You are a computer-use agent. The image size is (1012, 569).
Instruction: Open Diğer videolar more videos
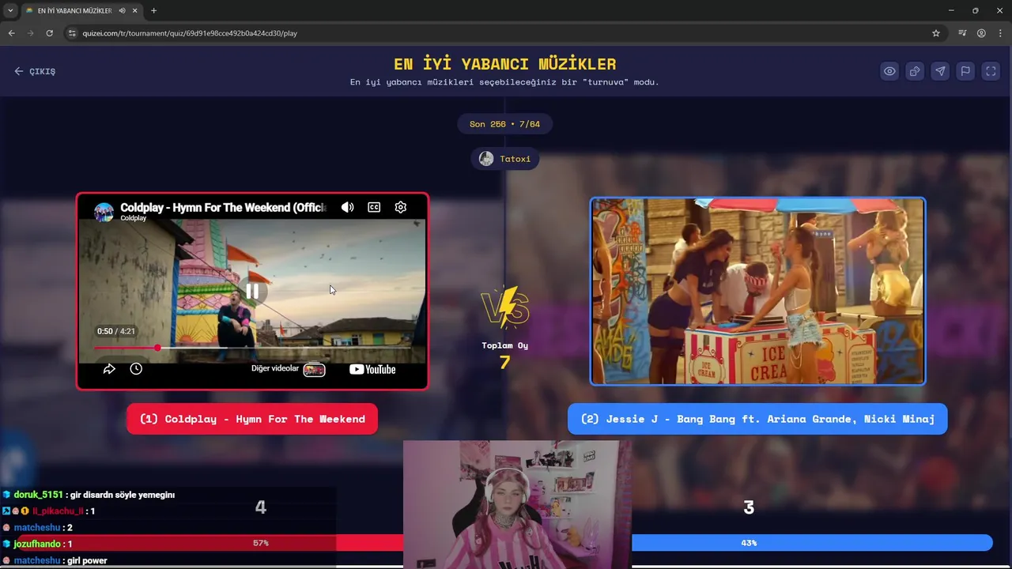coord(288,369)
